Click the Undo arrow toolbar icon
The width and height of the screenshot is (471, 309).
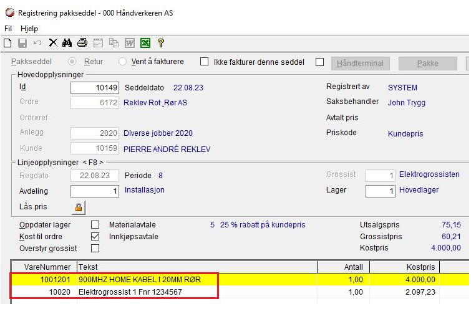(37, 43)
